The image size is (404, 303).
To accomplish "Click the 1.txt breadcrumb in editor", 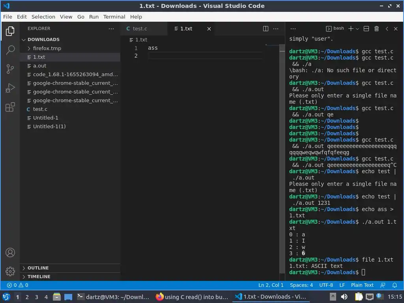I will click(138, 40).
